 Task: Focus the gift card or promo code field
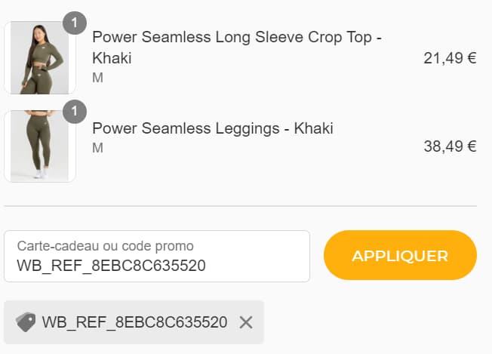point(157,257)
